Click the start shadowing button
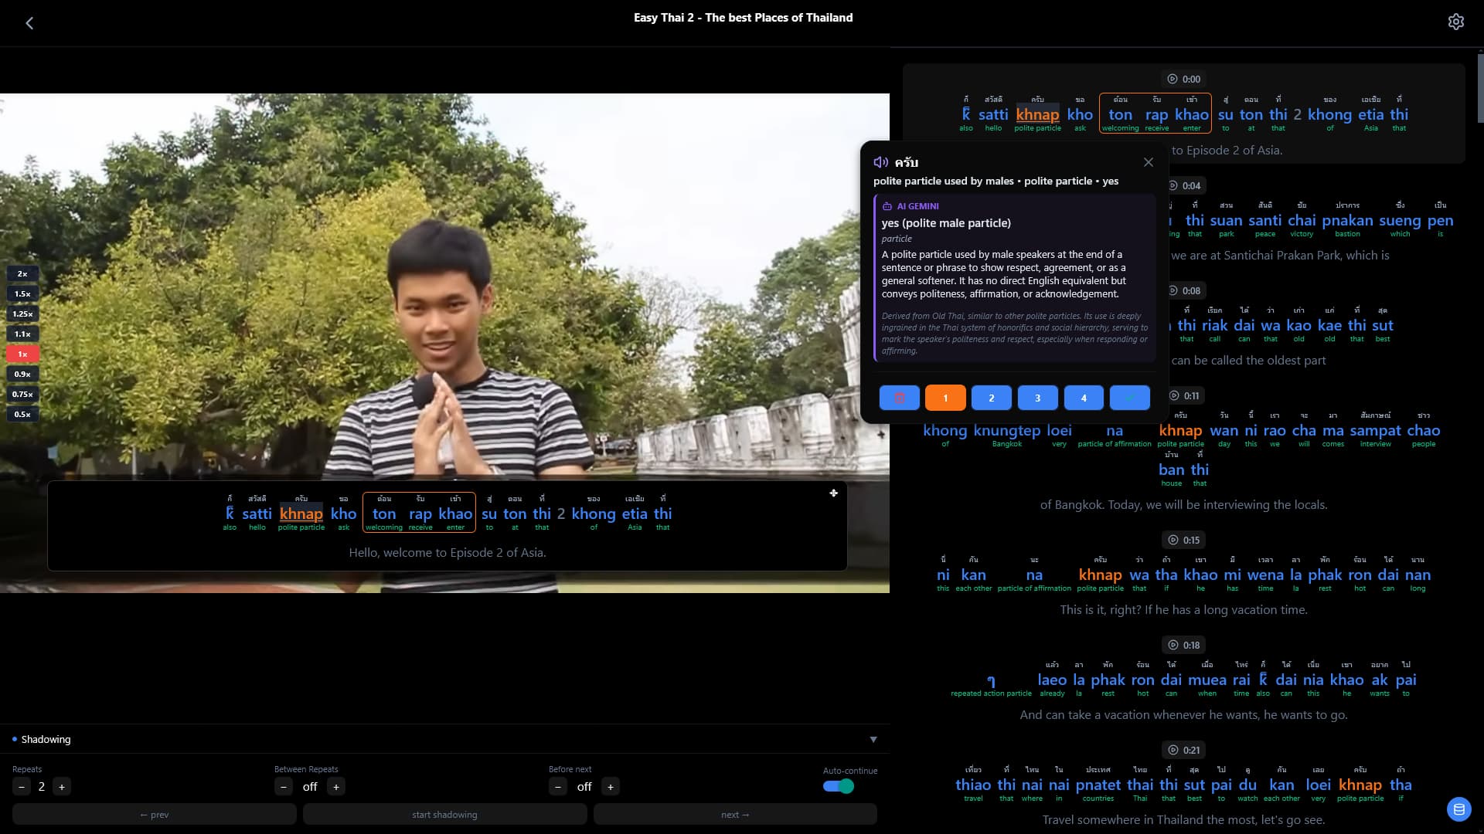Viewport: 1484px width, 834px height. (444, 814)
